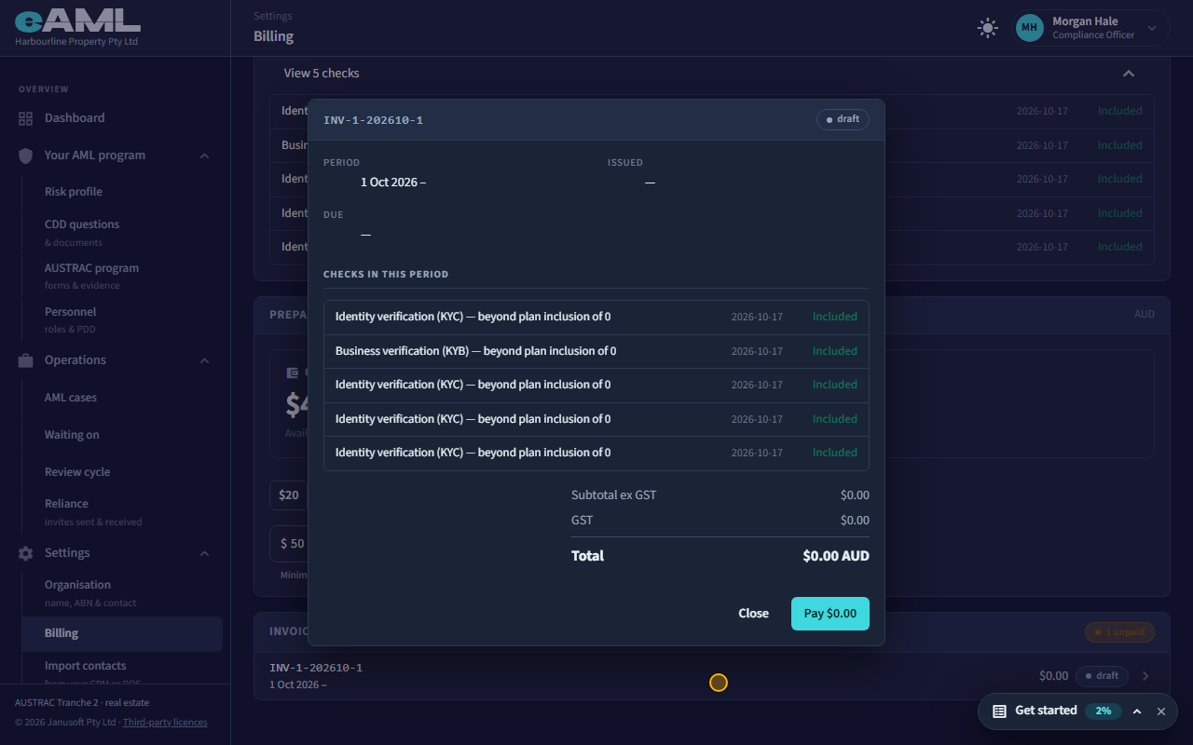Collapse the Settings section chevron
The width and height of the screenshot is (1193, 745).
(204, 553)
